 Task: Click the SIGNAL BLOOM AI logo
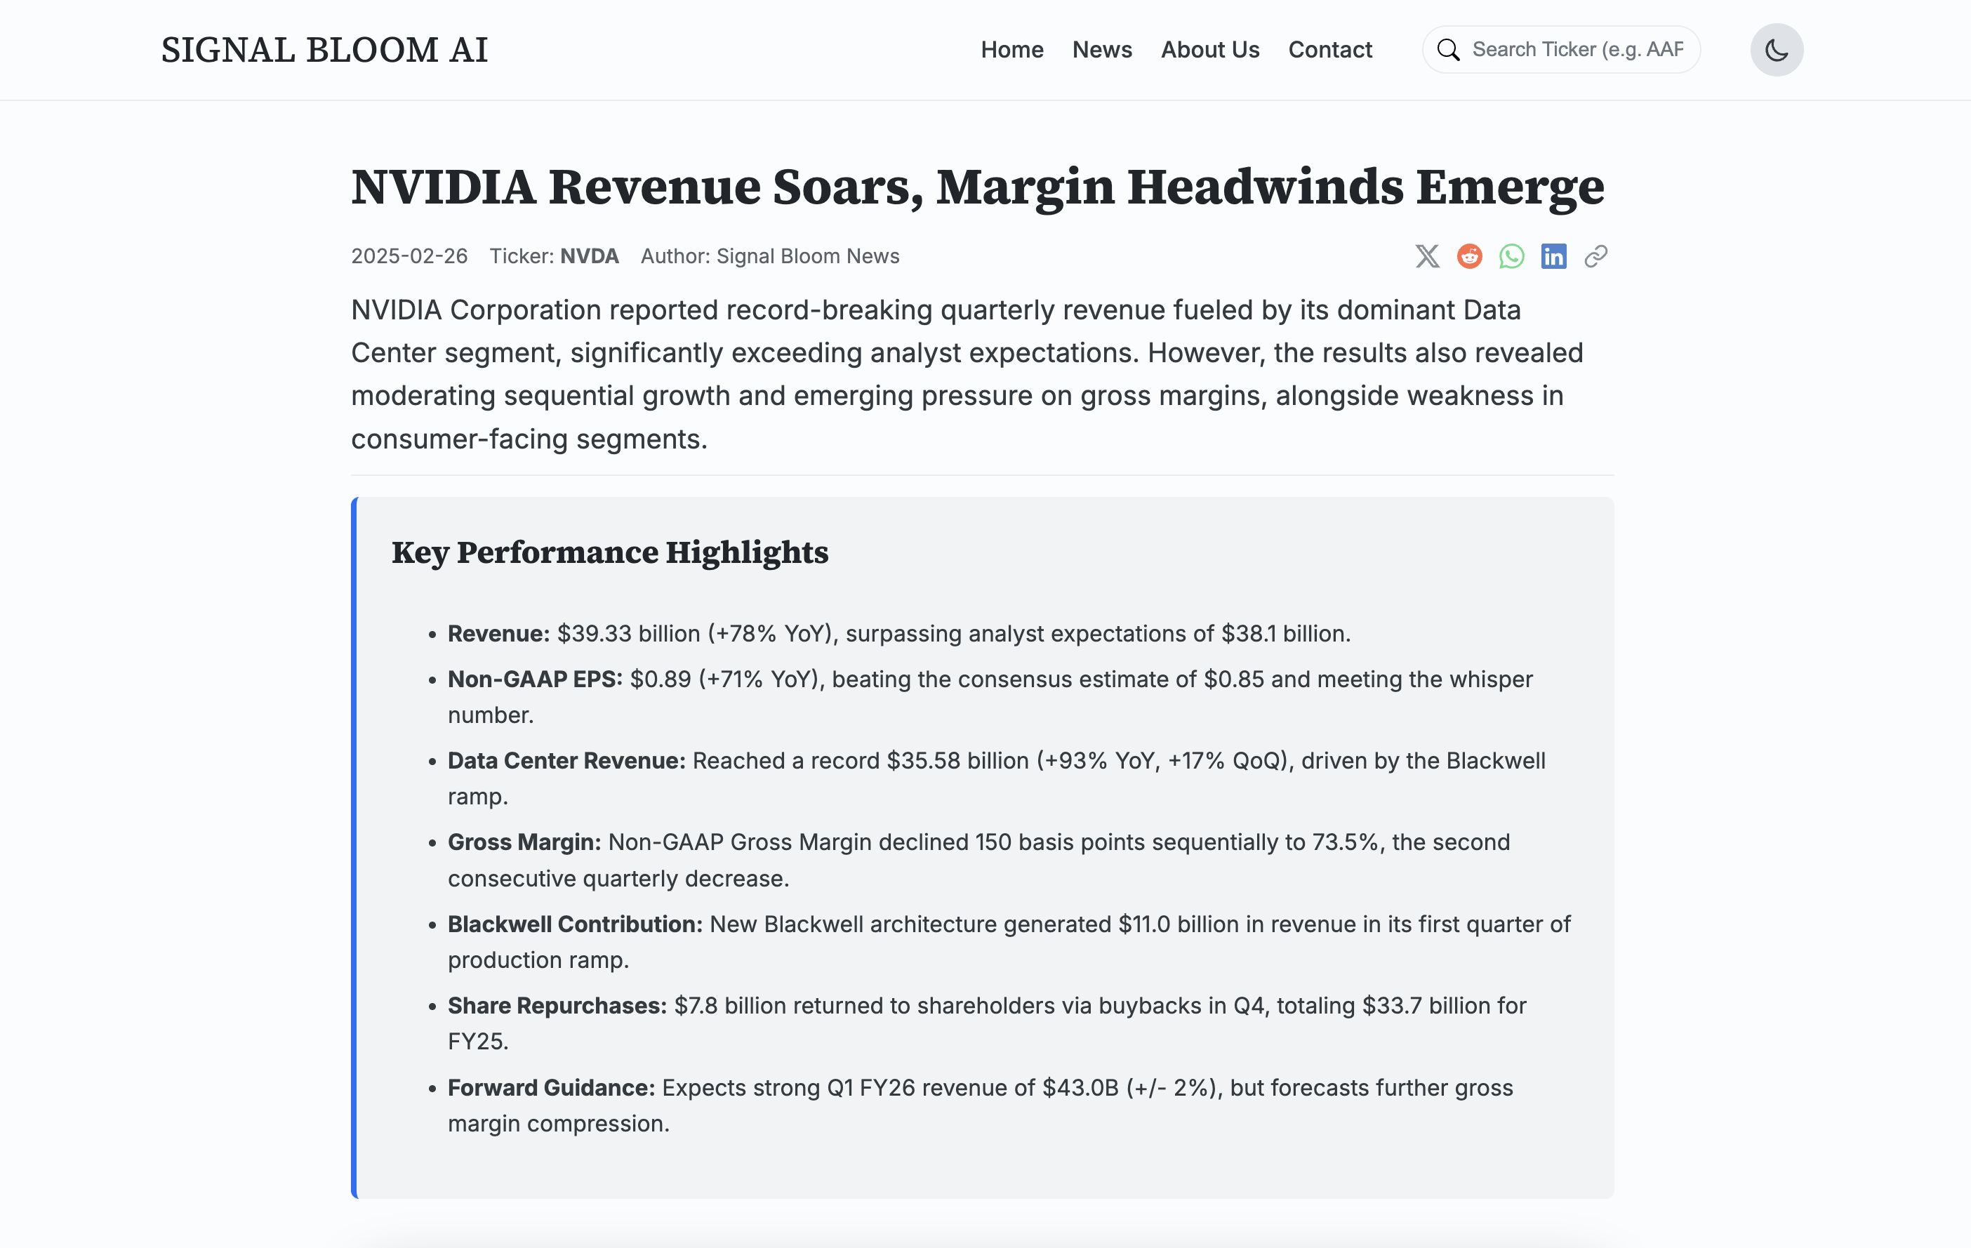coord(324,50)
